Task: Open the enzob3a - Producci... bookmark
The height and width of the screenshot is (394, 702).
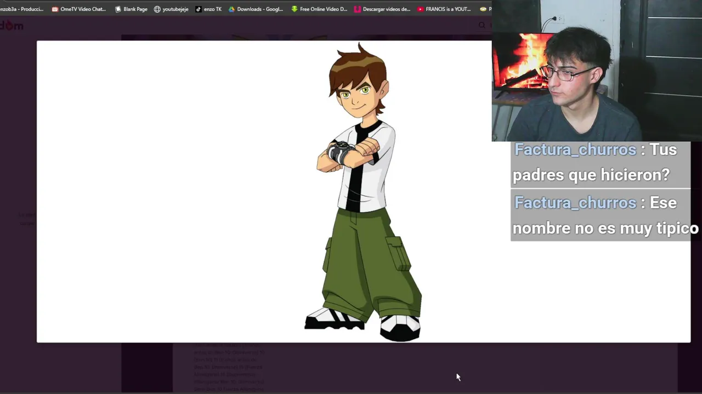Action: coord(21,9)
